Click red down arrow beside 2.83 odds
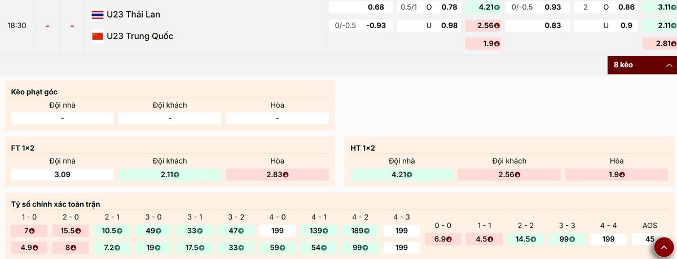 click(x=286, y=175)
